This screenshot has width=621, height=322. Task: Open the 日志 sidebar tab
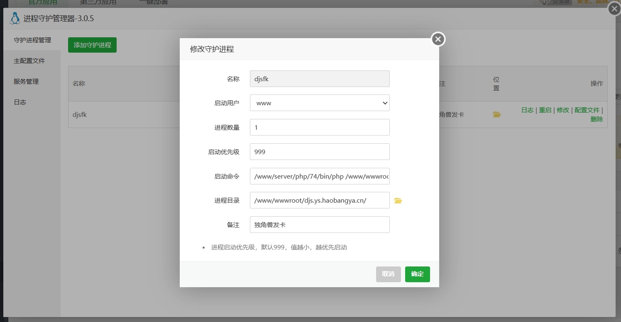[20, 102]
